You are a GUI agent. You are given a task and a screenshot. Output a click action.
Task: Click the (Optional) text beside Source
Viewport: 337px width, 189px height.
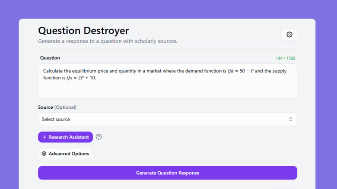point(65,107)
